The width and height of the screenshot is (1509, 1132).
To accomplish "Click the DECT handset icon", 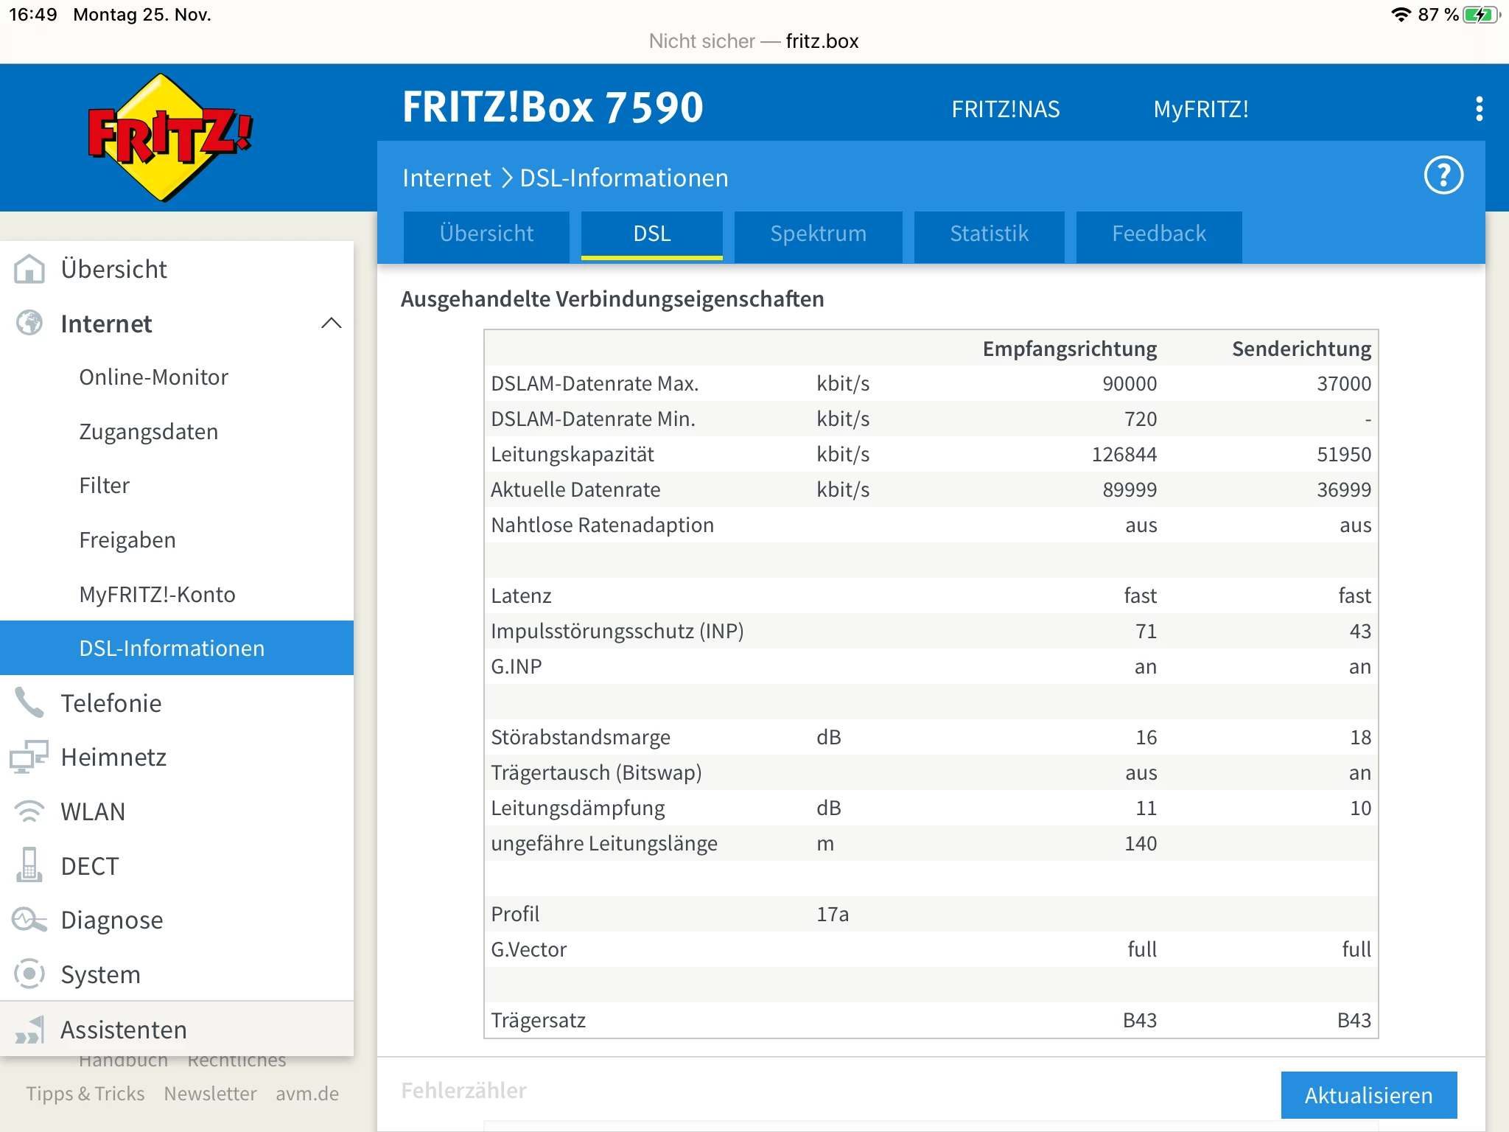I will pos(29,865).
